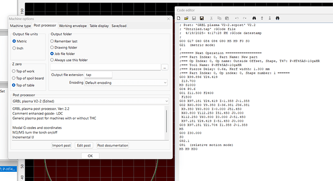
Task: Click the Cut scissors icon
Action: point(211,18)
